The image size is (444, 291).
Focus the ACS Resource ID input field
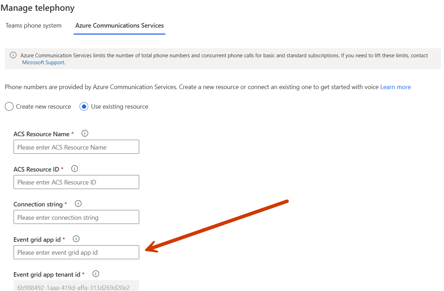pyautogui.click(x=76, y=182)
